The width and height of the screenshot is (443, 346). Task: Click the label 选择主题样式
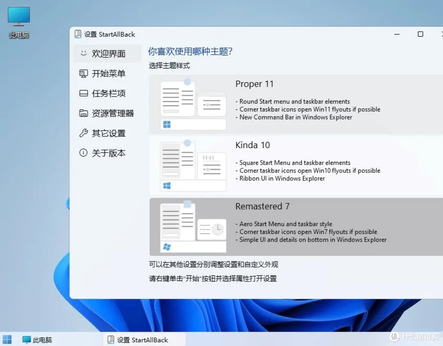(x=169, y=66)
